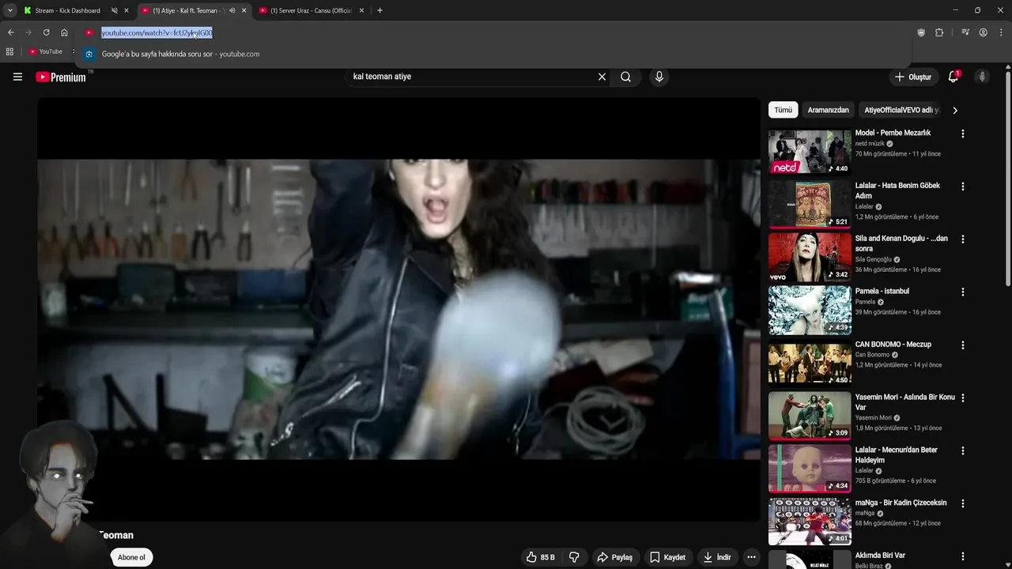Screen dimensions: 1012x569
Task: Reload the page
Action: click(46, 32)
